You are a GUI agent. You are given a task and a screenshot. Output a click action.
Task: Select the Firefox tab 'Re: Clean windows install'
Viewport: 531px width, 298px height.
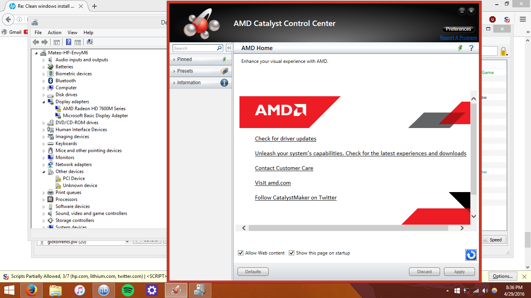pos(46,6)
